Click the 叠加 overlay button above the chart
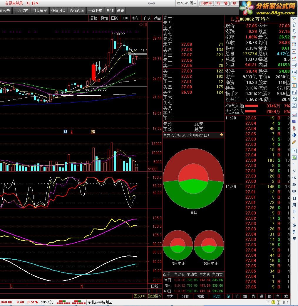Viewport: 298px width, 306px height. (104, 18)
